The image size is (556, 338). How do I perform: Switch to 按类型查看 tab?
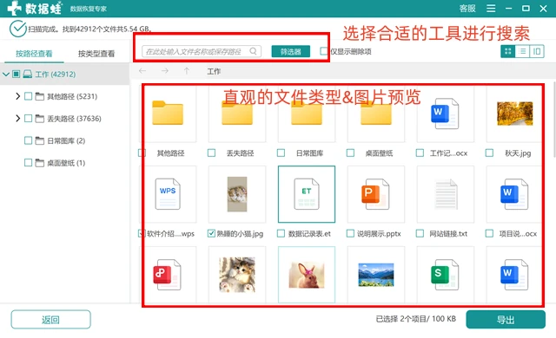click(96, 54)
